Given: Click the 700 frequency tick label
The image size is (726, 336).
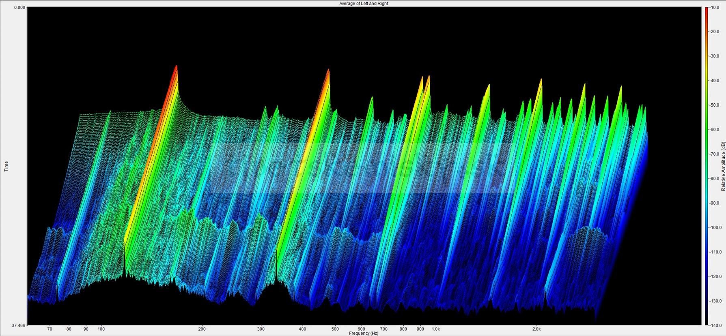Looking at the screenshot, I should tap(384, 329).
